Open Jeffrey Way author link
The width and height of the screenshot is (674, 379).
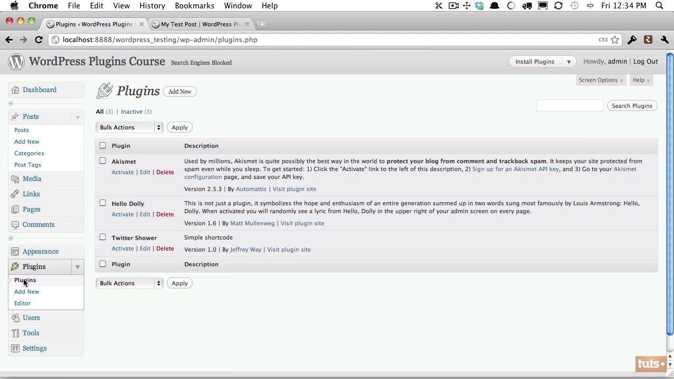(x=245, y=250)
